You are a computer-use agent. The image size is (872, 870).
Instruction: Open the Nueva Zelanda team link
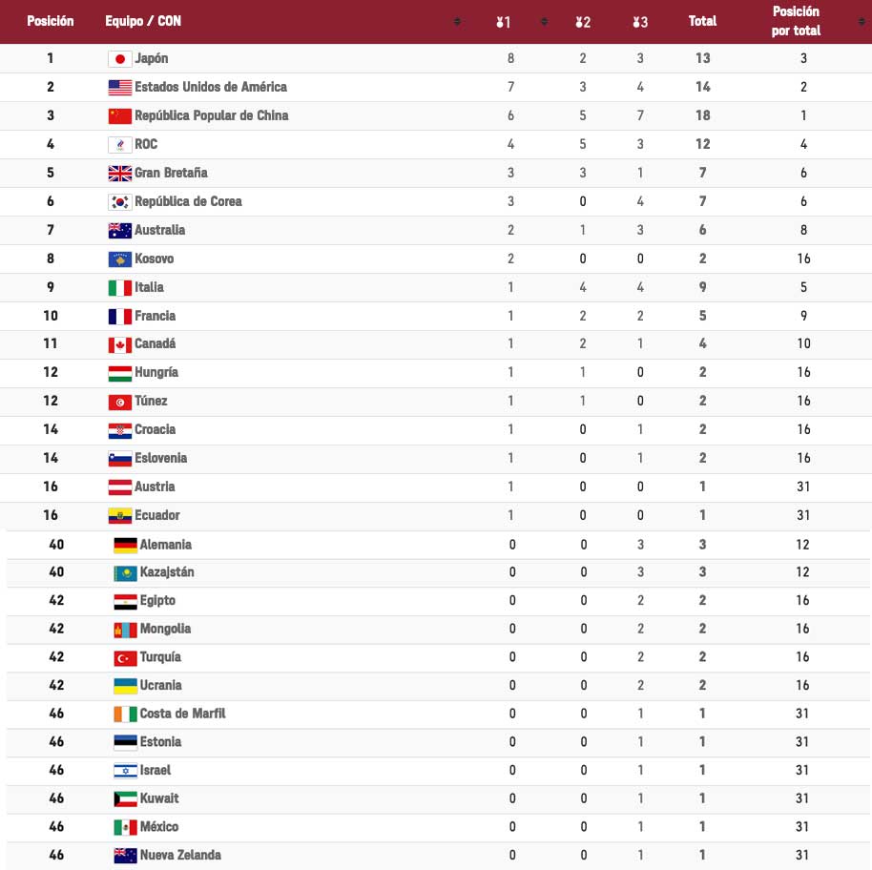[x=180, y=855]
